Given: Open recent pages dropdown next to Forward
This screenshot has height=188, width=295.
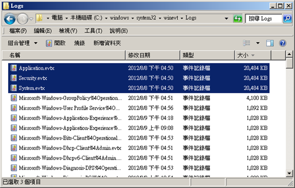Looking at the screenshot, I should click(31, 19).
